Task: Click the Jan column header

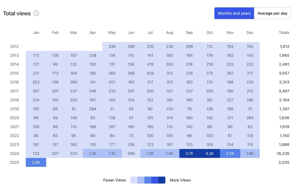Action: [x=36, y=33]
